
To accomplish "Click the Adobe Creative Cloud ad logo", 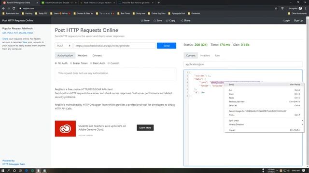I will pyautogui.click(x=65, y=128).
